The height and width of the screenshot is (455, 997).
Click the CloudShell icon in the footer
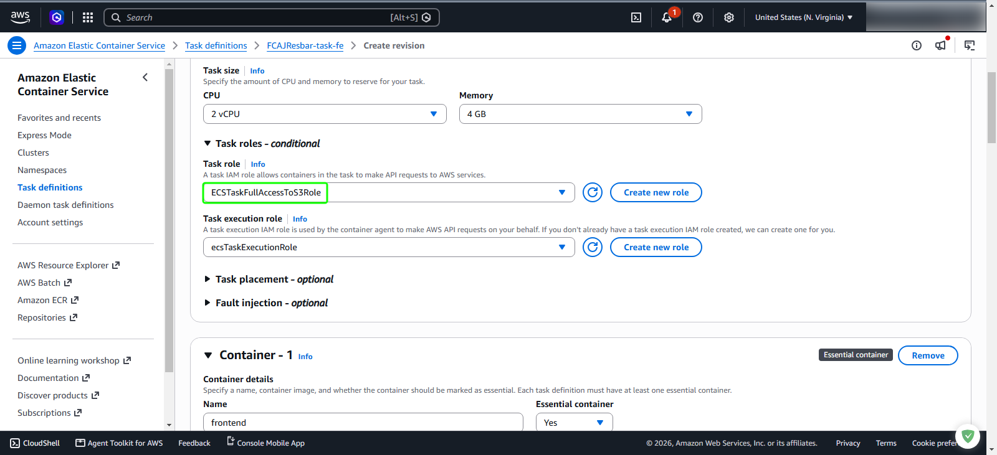coord(15,443)
